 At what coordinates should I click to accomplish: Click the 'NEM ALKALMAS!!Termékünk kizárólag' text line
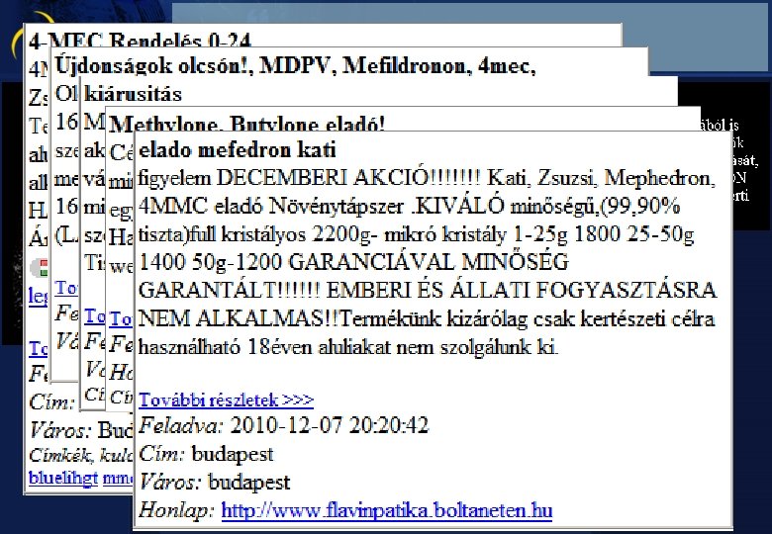point(427,318)
